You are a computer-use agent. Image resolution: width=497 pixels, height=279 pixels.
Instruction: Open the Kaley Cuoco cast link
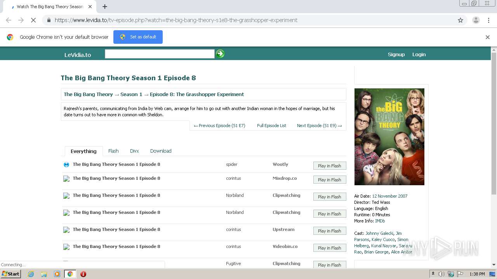(x=383, y=239)
